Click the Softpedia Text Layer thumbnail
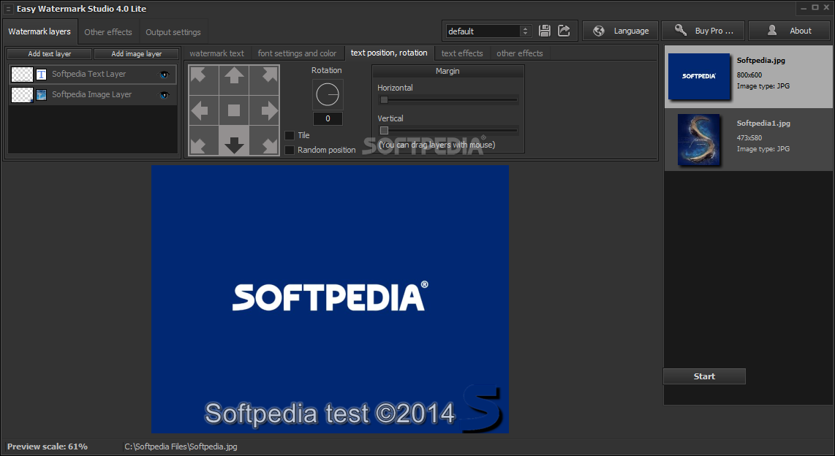The image size is (835, 456). pyautogui.click(x=22, y=75)
